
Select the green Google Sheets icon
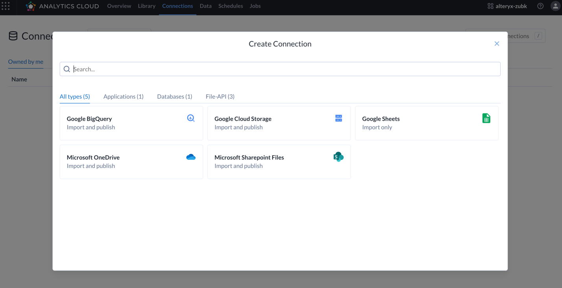coord(486,118)
